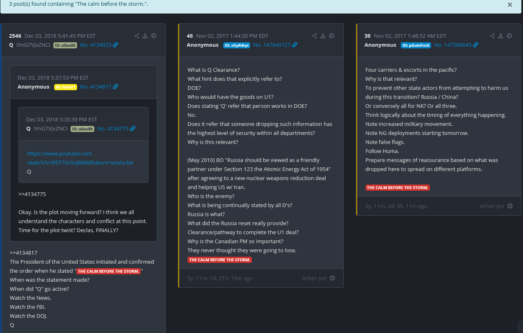Click the ID: a0ae86 badge on post 2546
Image resolution: width=523 pixels, height=333 pixels.
pos(65,45)
